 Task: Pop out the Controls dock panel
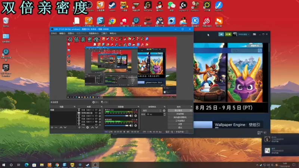pos(191,107)
